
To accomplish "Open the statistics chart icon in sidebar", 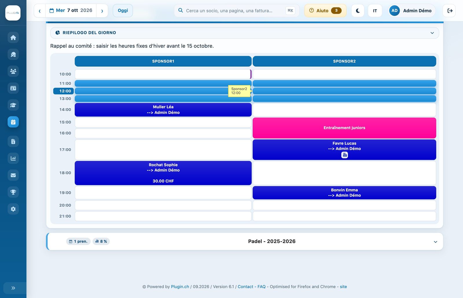I will click(x=13, y=158).
